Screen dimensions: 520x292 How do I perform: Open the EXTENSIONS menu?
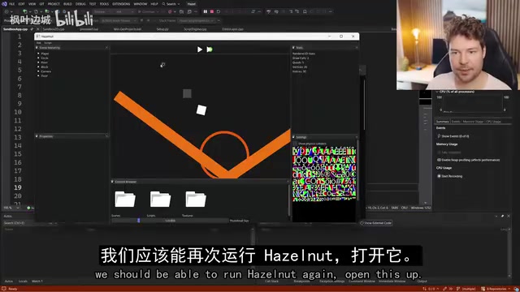click(x=121, y=4)
